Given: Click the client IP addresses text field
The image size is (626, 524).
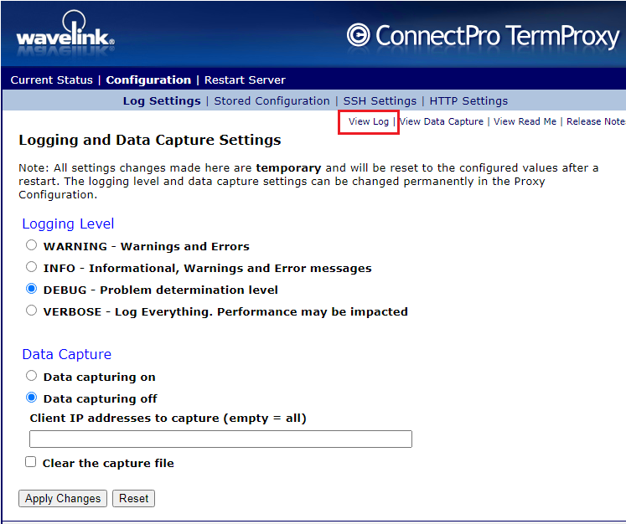Looking at the screenshot, I should click(x=220, y=439).
